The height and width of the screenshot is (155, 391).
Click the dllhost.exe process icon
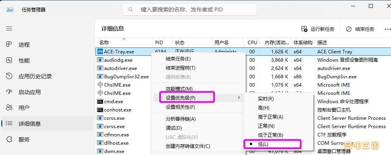click(100, 143)
